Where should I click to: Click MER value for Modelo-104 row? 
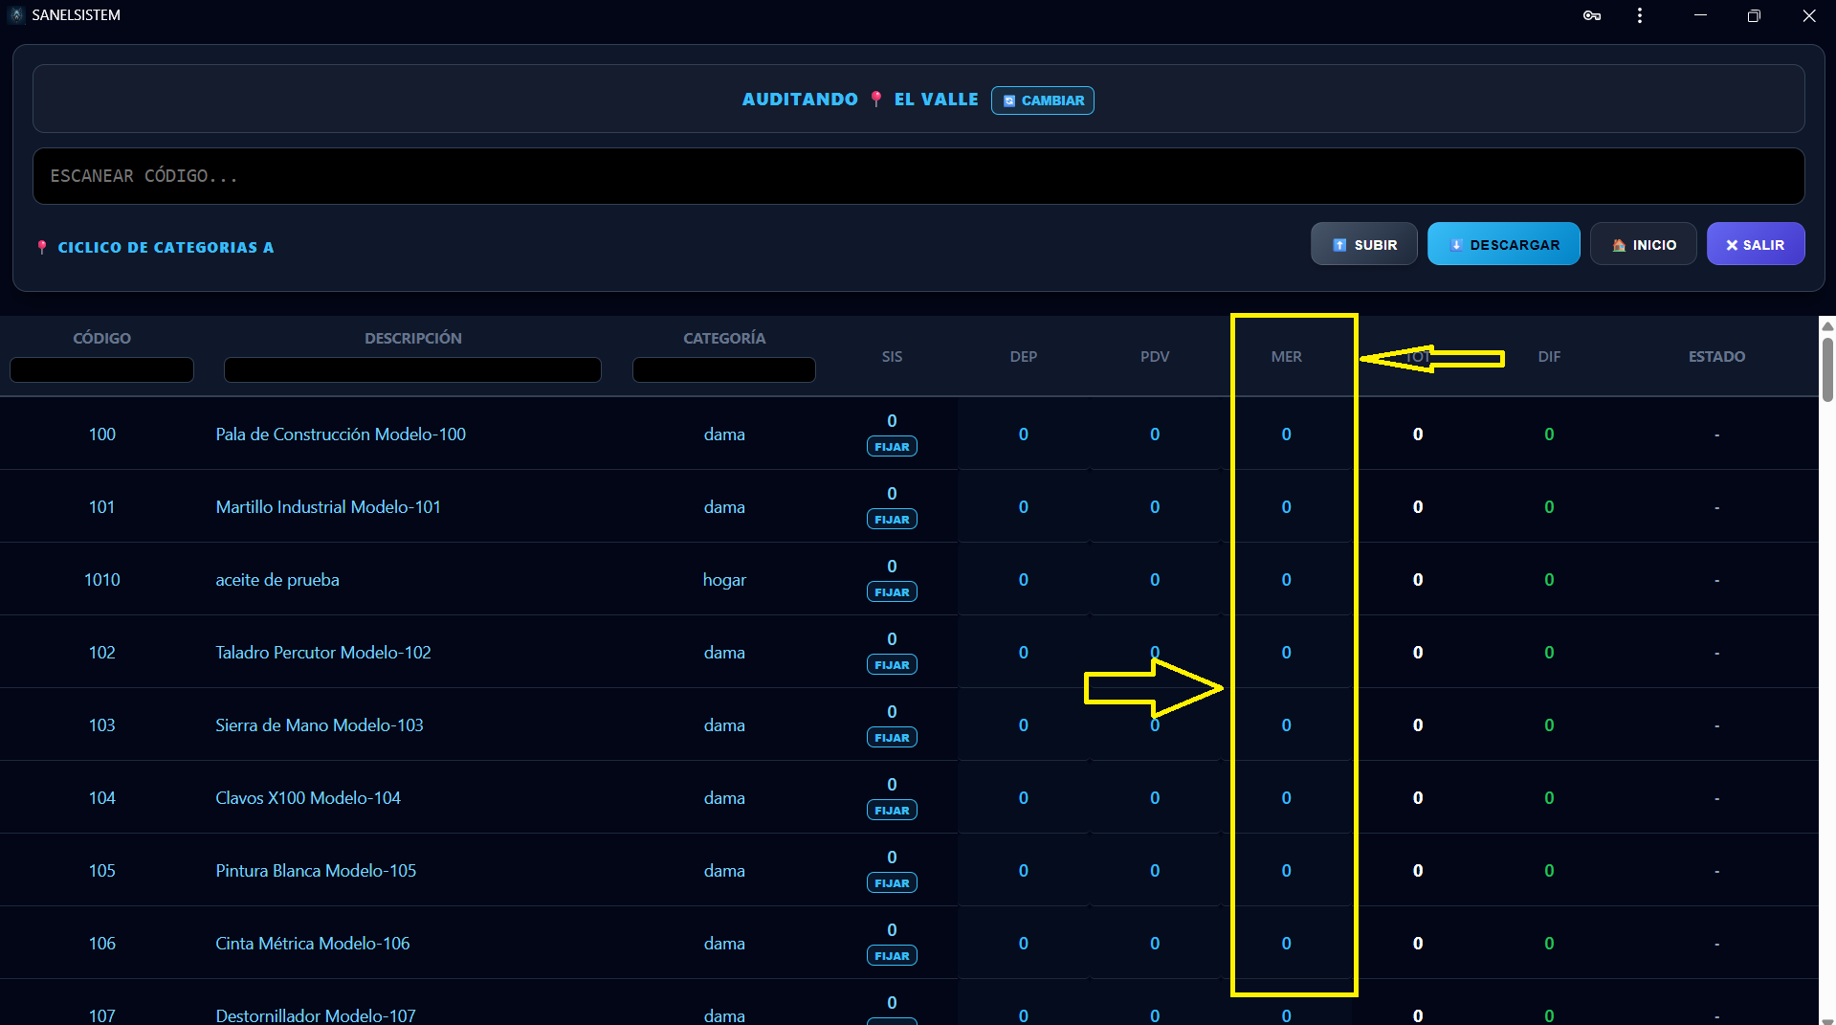click(x=1286, y=798)
